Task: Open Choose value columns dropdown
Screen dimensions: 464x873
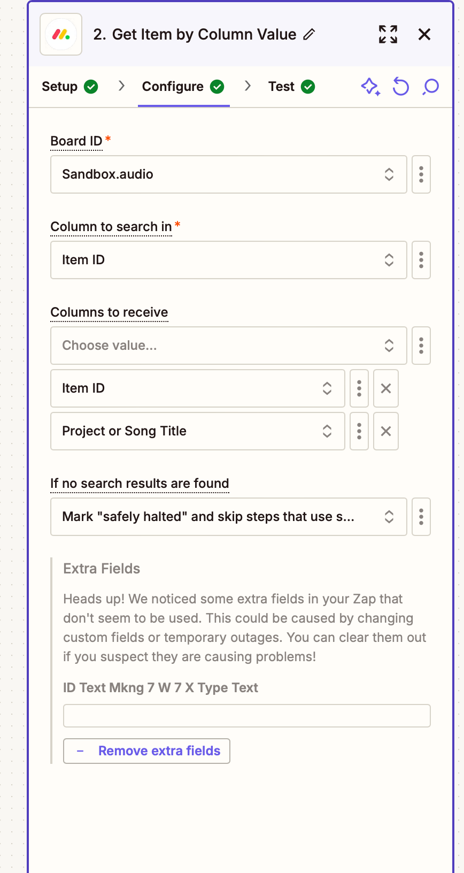Action: (229, 346)
